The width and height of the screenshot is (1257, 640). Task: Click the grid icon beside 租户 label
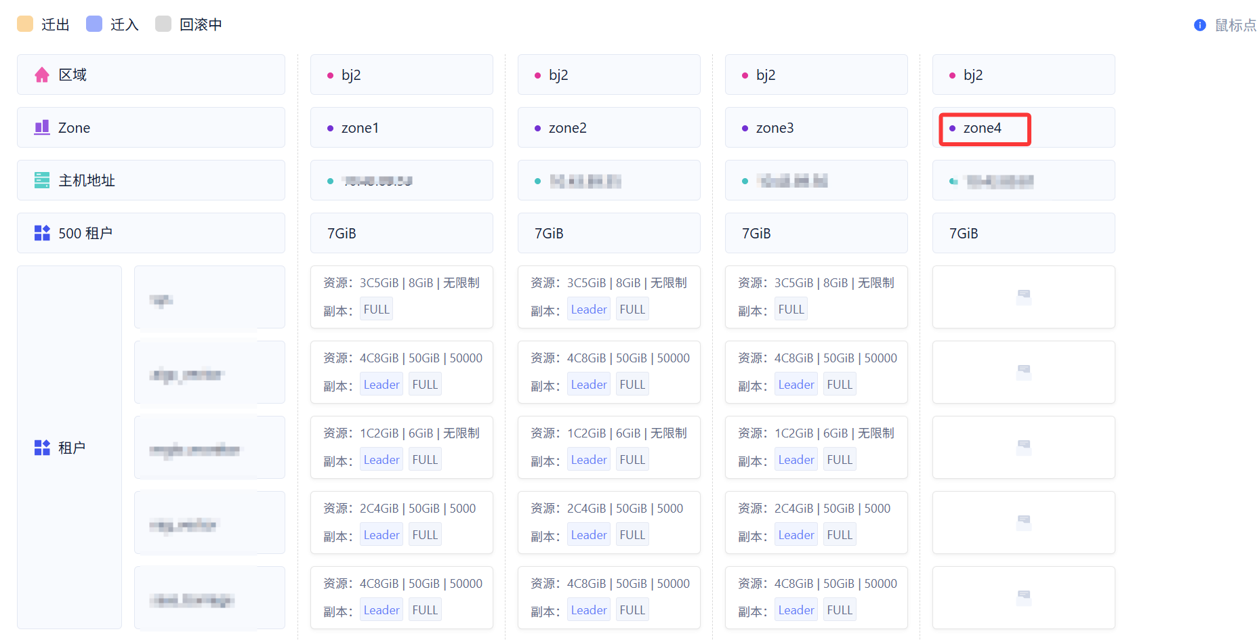(42, 448)
